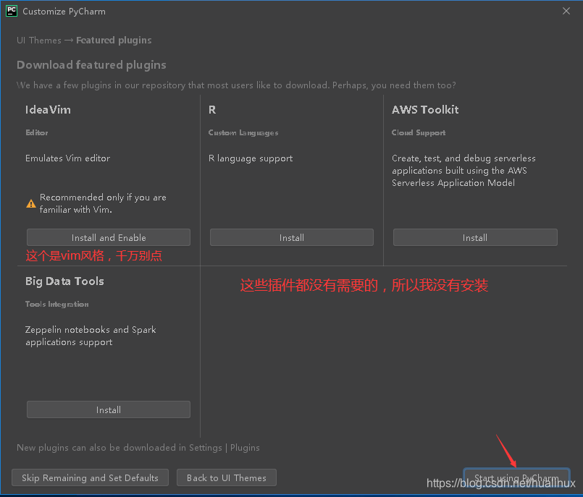Viewport: 583px width, 497px height.
Task: Click Skip Remaining and Set Defaults
Action: (90, 477)
